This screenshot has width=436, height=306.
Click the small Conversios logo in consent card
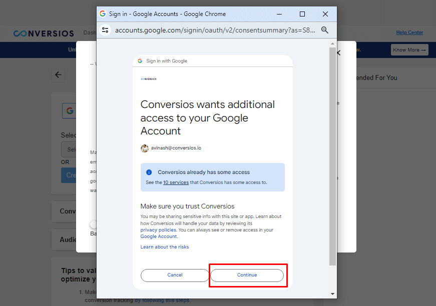tap(149, 79)
